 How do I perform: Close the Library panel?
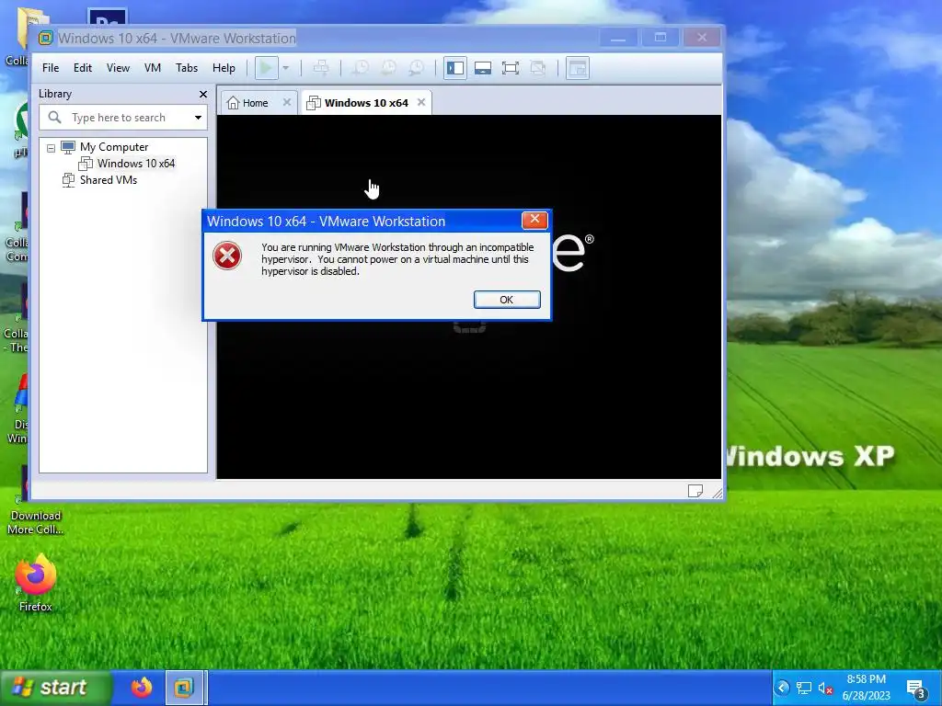click(x=203, y=95)
